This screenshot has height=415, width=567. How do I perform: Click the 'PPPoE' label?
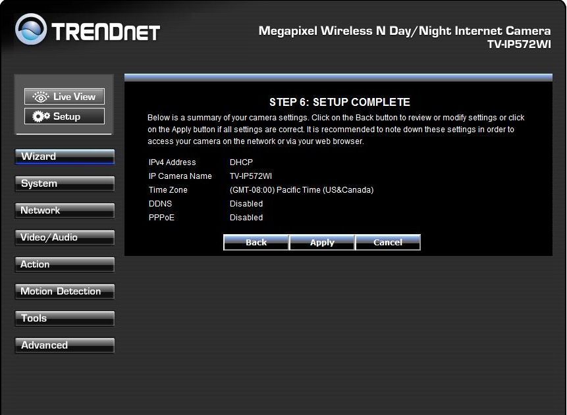point(161,218)
